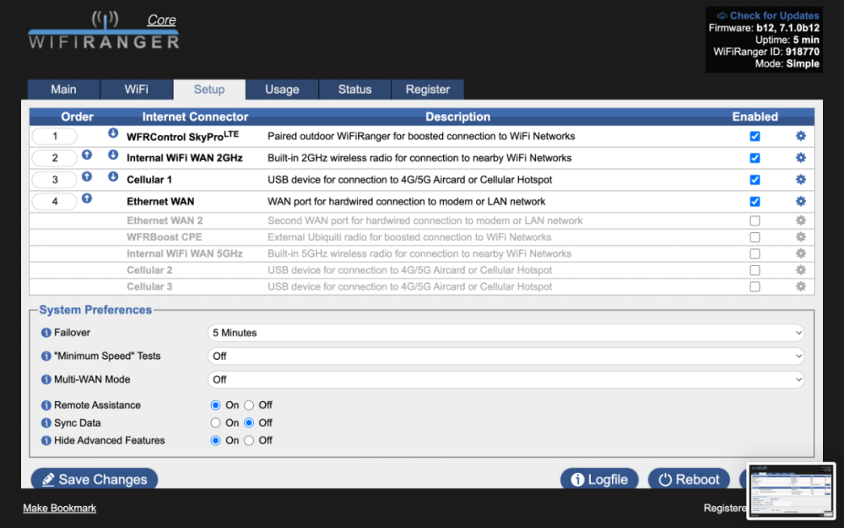Screen dimensions: 844x528
Task: Click the WiFiRanger Core logo
Action: coord(101,34)
